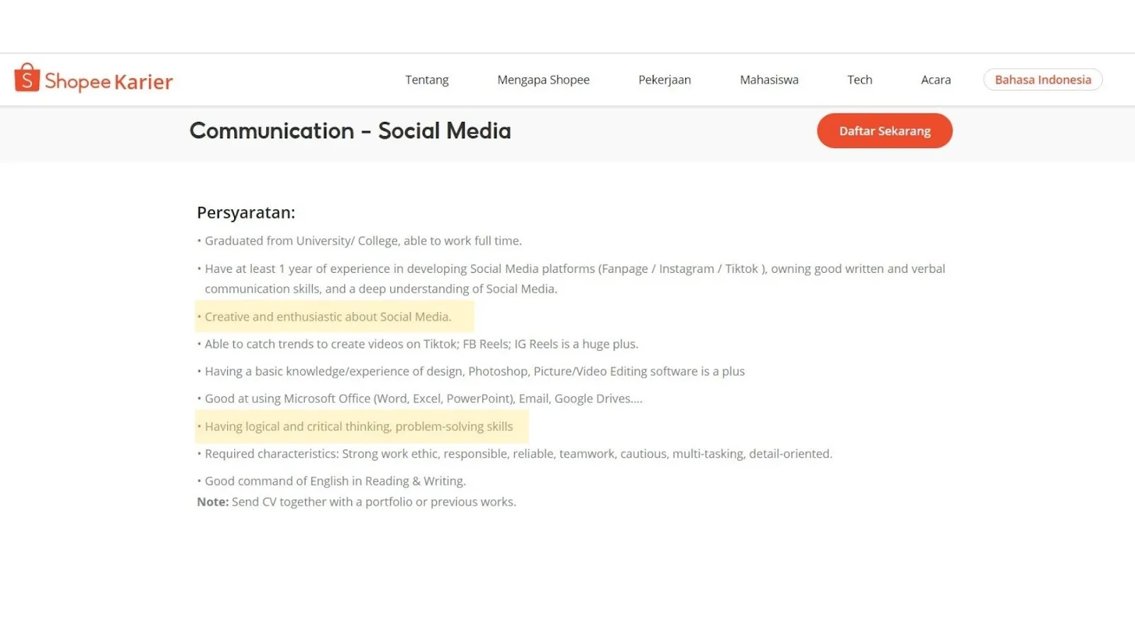1135x638 pixels.
Task: Open the Shopee Karier home via logo
Action: click(92, 80)
